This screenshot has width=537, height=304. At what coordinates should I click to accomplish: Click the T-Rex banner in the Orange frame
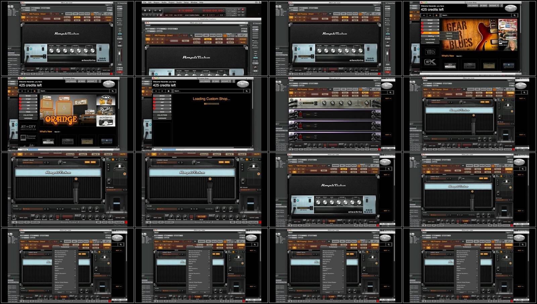point(106,100)
